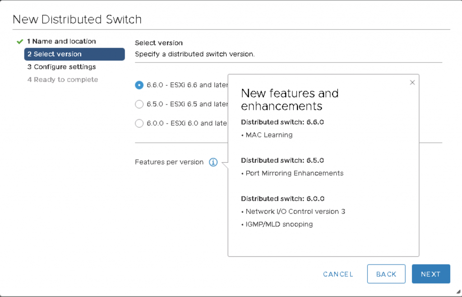462x297 pixels.
Task: Click the New Distributed Switch dialog title
Action: [x=77, y=19]
